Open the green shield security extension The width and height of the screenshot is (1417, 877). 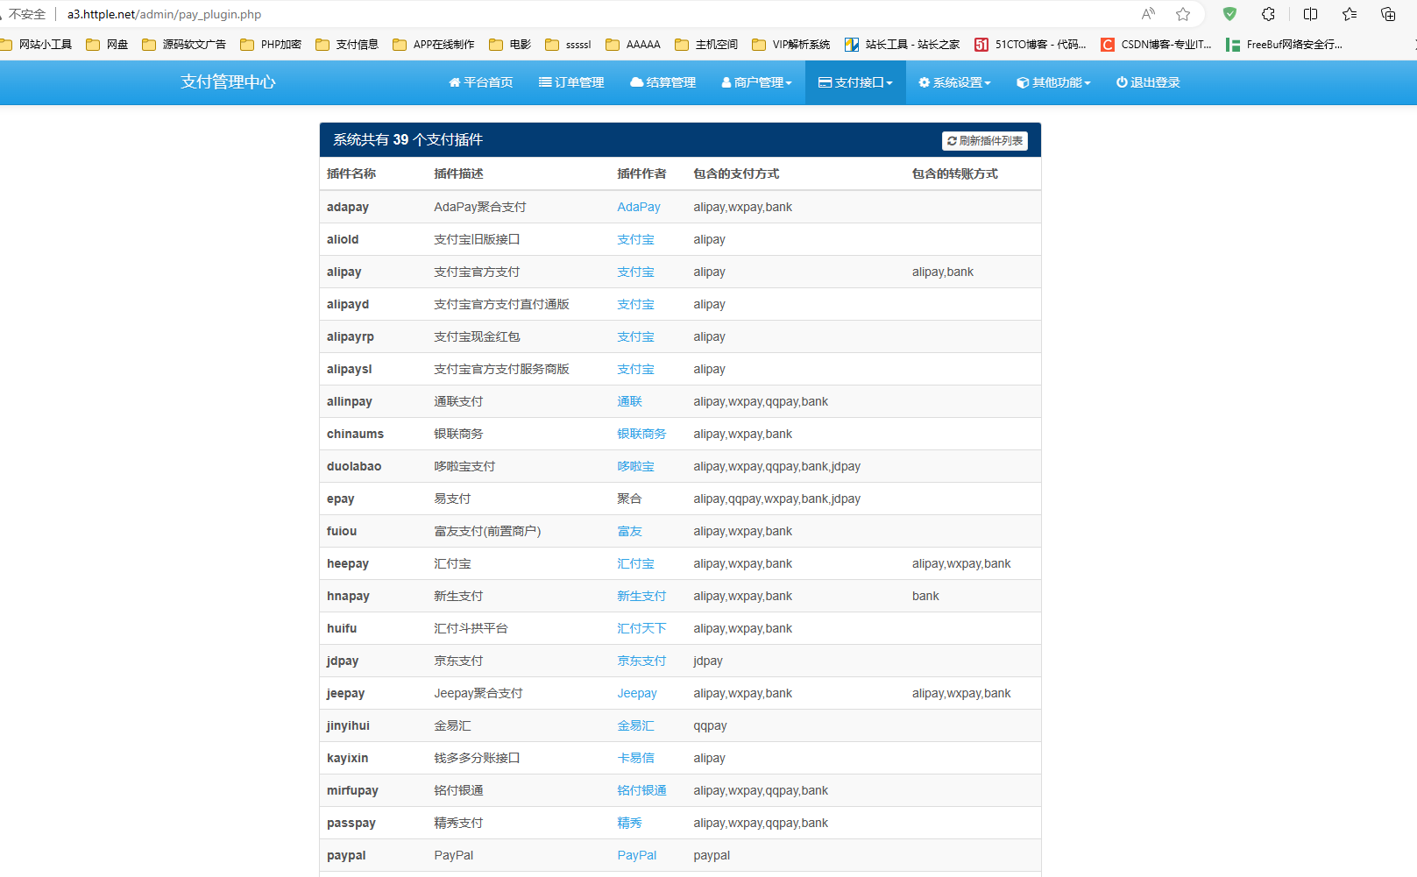[1230, 14]
